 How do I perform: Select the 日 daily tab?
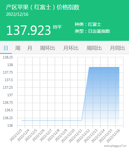click(x=6, y=48)
